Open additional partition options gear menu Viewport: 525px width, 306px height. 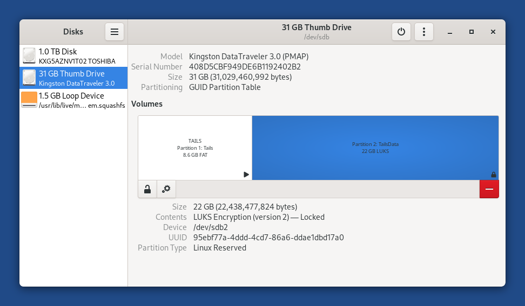coord(166,189)
